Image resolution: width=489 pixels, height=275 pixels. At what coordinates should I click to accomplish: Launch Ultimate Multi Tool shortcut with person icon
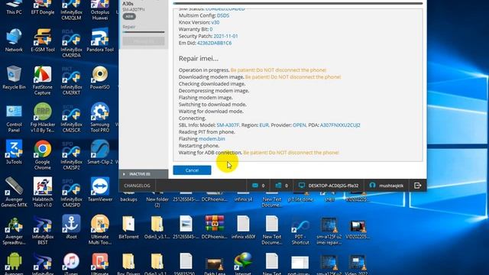(100, 230)
